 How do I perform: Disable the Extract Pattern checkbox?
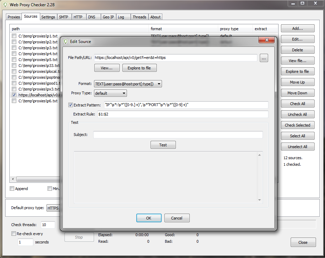(71, 105)
